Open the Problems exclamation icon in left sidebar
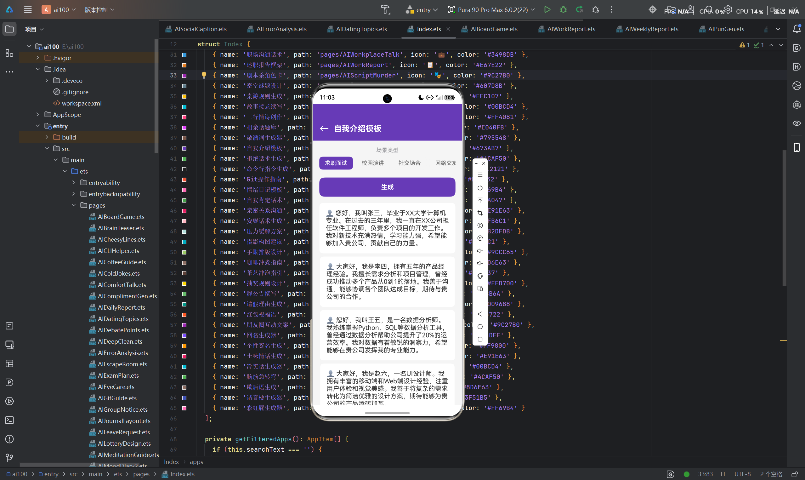Image resolution: width=805 pixels, height=480 pixels. [x=9, y=439]
